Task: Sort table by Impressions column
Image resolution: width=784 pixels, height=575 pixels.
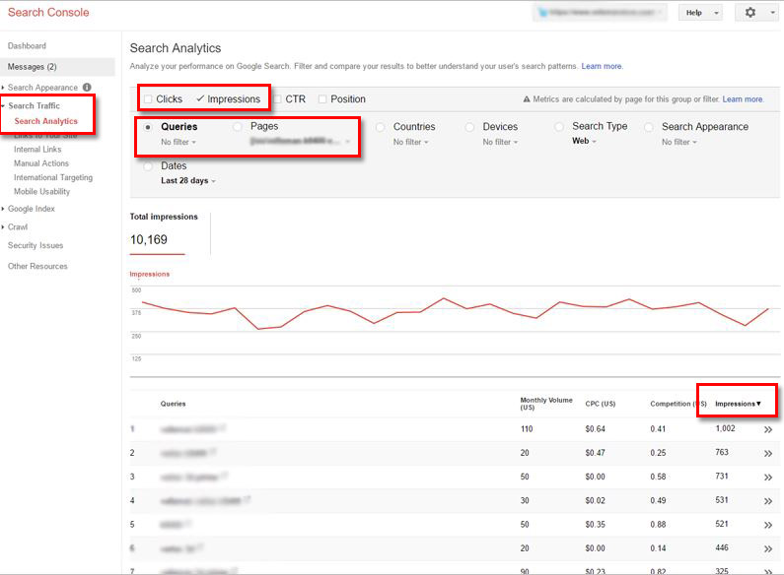Action: pos(738,404)
